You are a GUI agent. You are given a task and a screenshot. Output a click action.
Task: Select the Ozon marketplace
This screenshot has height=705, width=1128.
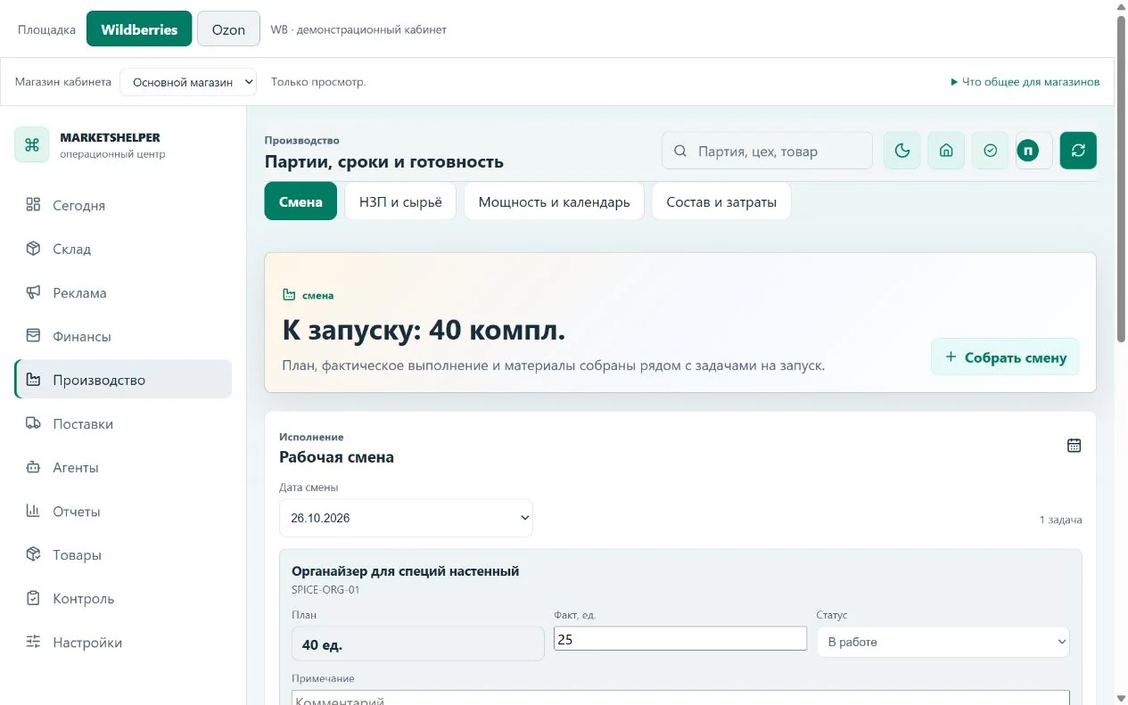[228, 29]
